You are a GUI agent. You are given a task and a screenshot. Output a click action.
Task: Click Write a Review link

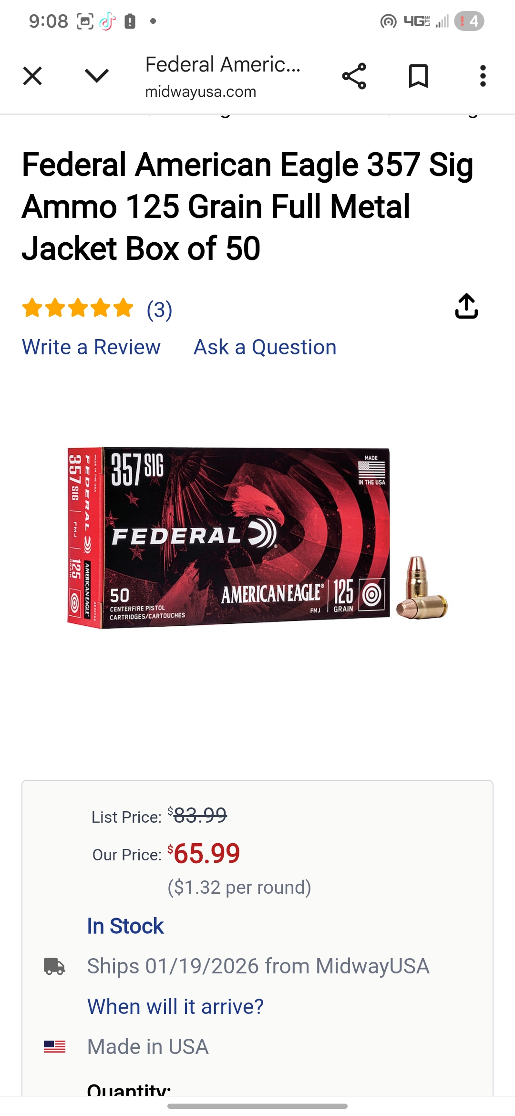(91, 347)
